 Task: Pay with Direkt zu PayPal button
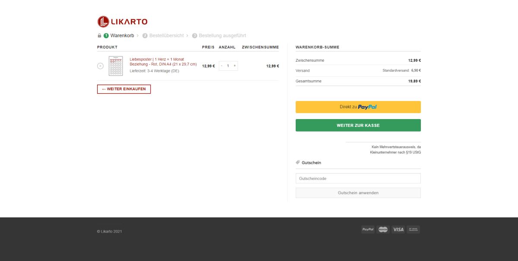pos(358,107)
